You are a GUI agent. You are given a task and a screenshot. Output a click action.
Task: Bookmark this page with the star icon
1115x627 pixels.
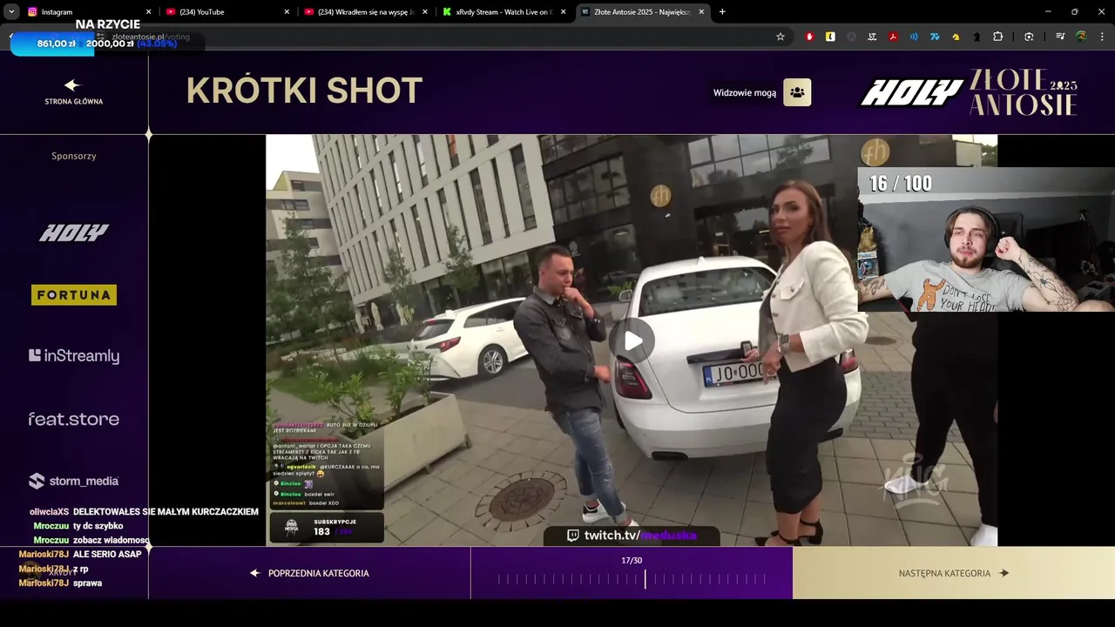(x=780, y=37)
